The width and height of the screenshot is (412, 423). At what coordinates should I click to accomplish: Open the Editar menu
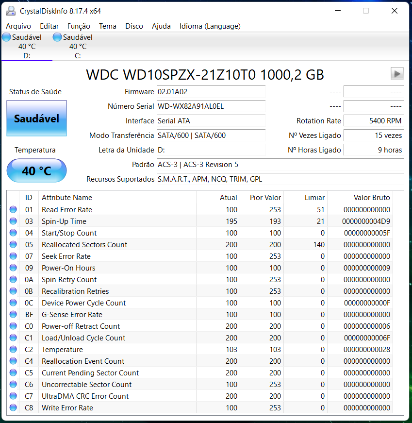click(49, 26)
